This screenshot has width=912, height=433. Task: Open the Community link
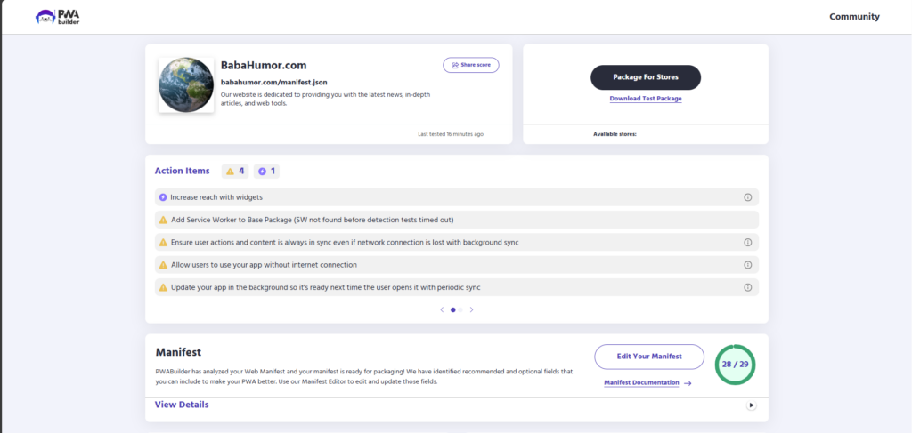(854, 17)
